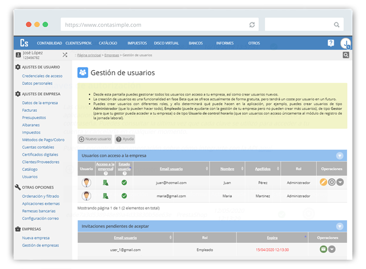This screenshot has height=269, width=366.
Task: Click the browser search magnifier icon
Action: pyautogui.click(x=336, y=25)
